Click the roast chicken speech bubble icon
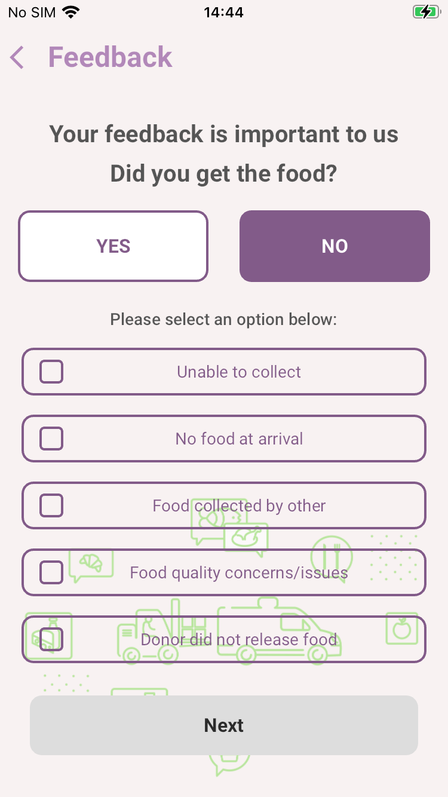The width and height of the screenshot is (448, 797). (x=246, y=539)
